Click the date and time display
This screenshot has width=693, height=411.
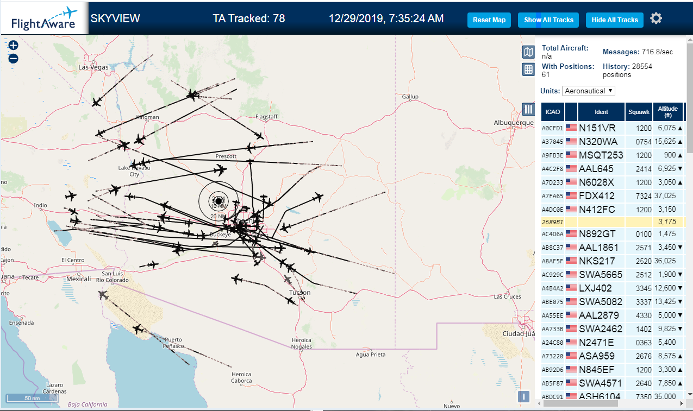point(386,18)
